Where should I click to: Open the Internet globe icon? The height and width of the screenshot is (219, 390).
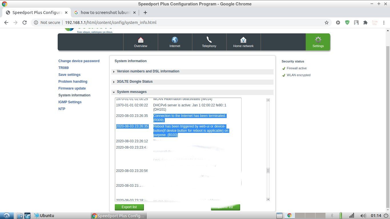(175, 40)
